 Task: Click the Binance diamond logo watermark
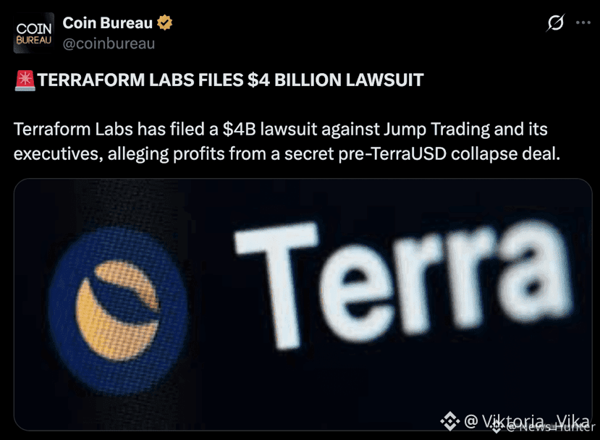[x=449, y=421]
